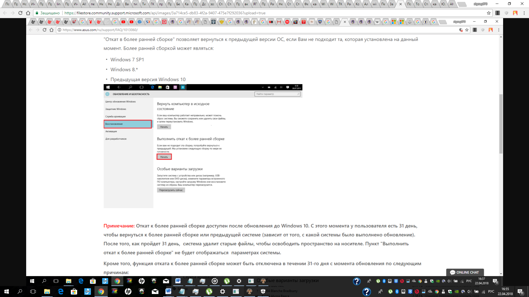Screen dimensions: 529x297
Task: Switch to the 'ГК' tab in outer Chrome
Action: pos(152,4)
